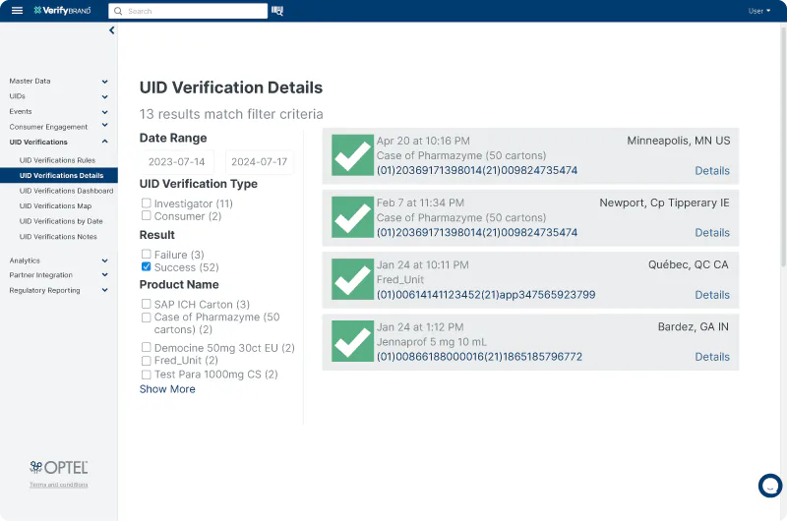This screenshot has height=521, width=787.
Task: Expand the UIDs chevron
Action: point(104,96)
